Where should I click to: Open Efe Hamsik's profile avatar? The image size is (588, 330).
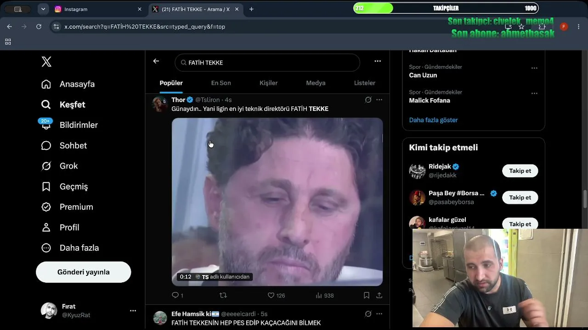pyautogui.click(x=160, y=318)
